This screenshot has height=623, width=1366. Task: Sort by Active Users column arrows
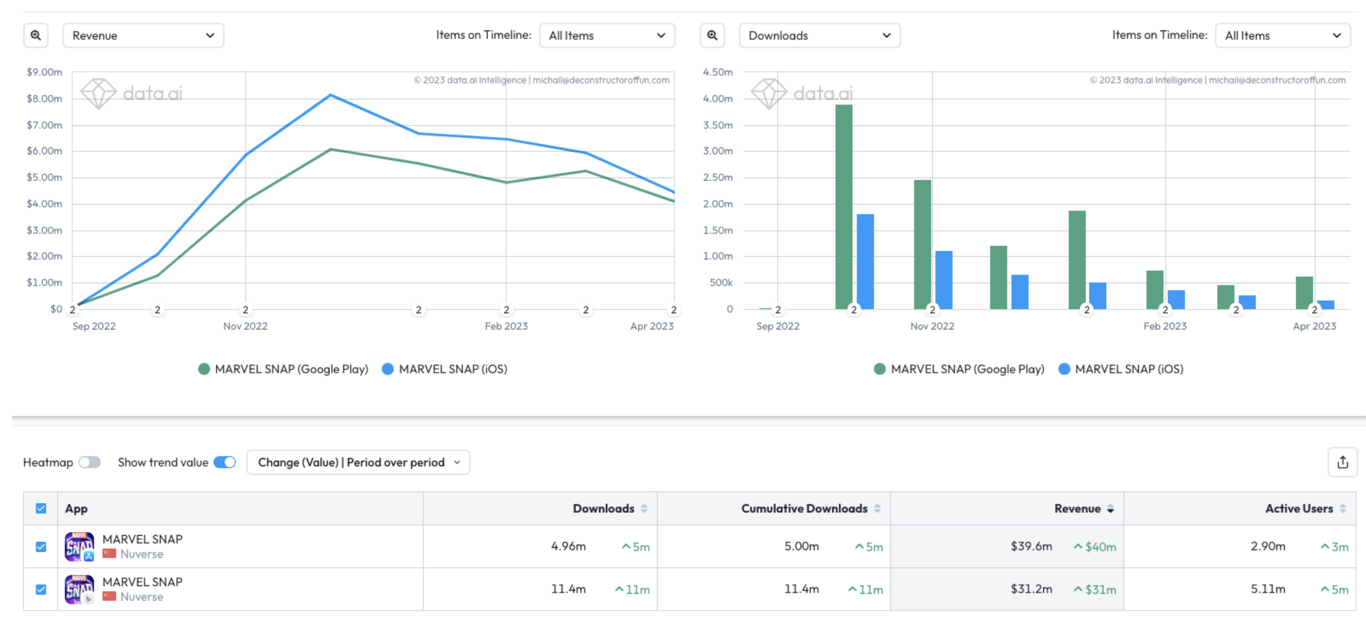tap(1343, 509)
